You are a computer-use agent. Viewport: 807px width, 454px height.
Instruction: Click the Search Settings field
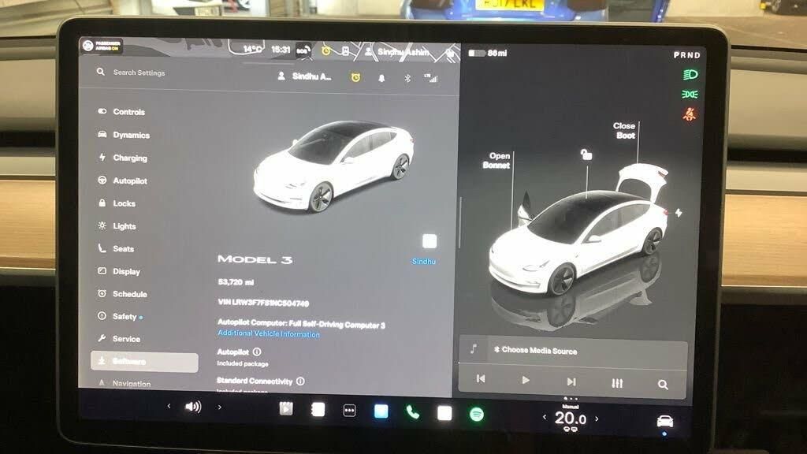(x=139, y=73)
